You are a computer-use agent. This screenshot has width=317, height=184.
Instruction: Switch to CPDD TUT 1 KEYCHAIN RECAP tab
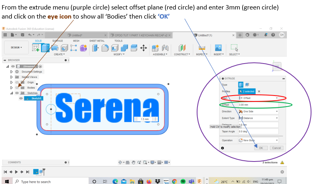(x=141, y=35)
